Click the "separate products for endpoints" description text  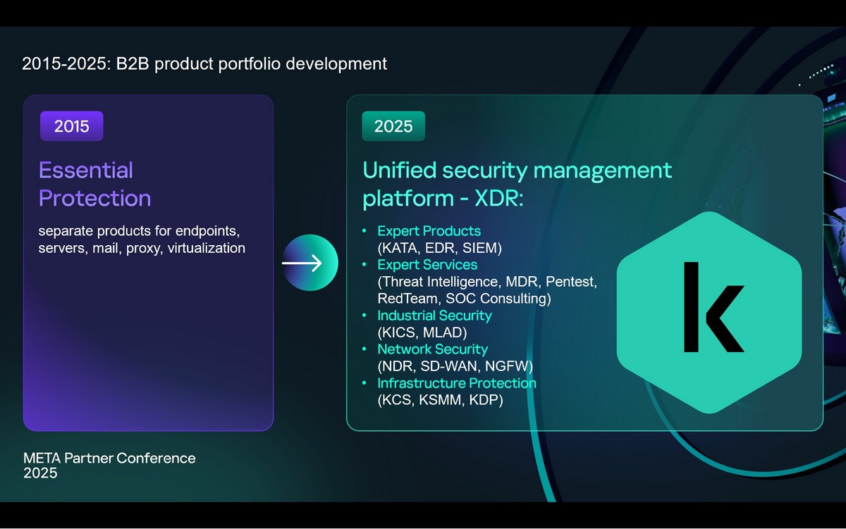142,239
